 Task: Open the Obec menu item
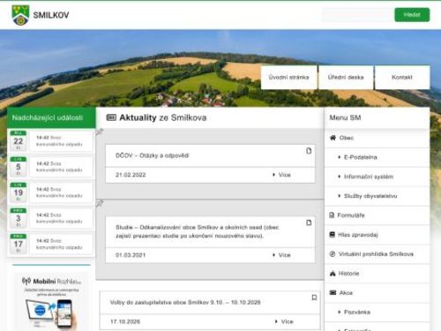tap(347, 138)
